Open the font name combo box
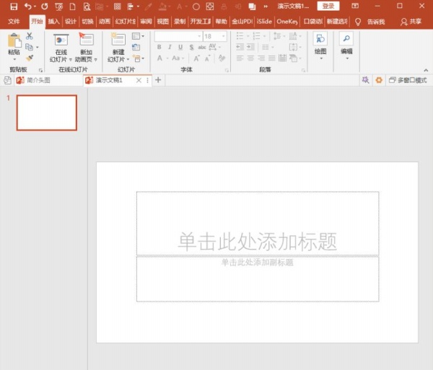 178,36
